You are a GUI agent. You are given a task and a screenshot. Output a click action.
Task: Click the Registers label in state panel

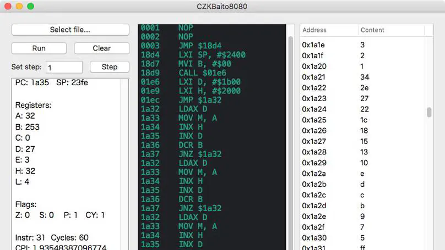coord(34,105)
